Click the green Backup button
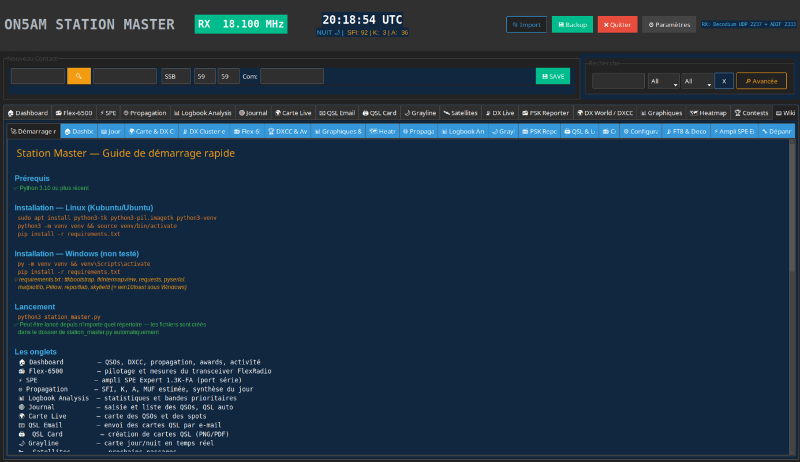 tap(573, 25)
